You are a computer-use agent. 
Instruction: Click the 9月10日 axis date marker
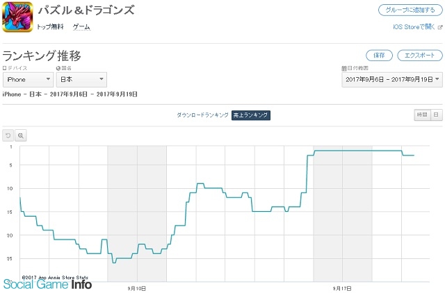(137, 287)
